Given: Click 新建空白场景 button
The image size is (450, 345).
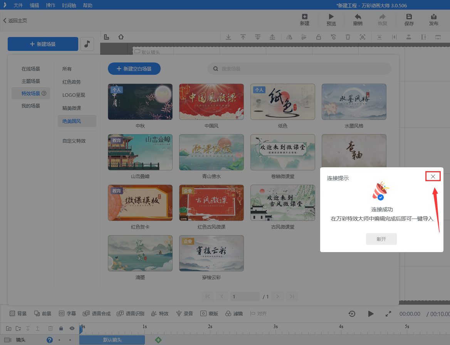Looking at the screenshot, I should click(134, 69).
